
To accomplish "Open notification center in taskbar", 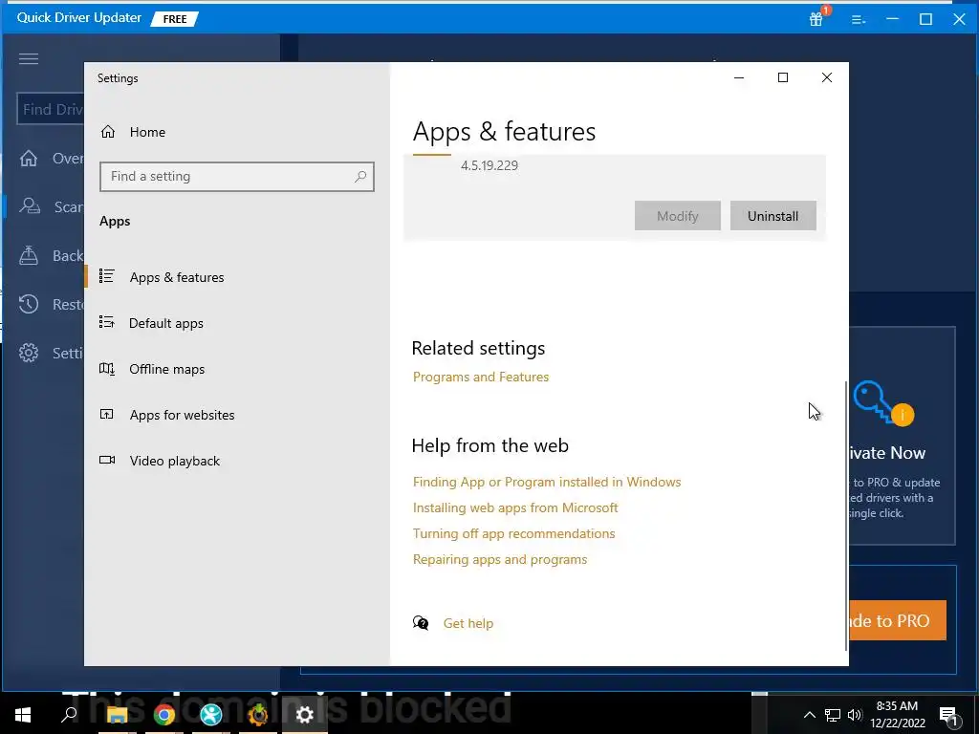I will (948, 715).
